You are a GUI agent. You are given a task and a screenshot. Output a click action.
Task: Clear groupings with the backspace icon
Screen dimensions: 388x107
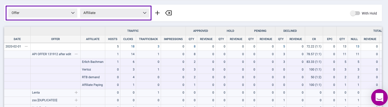[x=168, y=13]
